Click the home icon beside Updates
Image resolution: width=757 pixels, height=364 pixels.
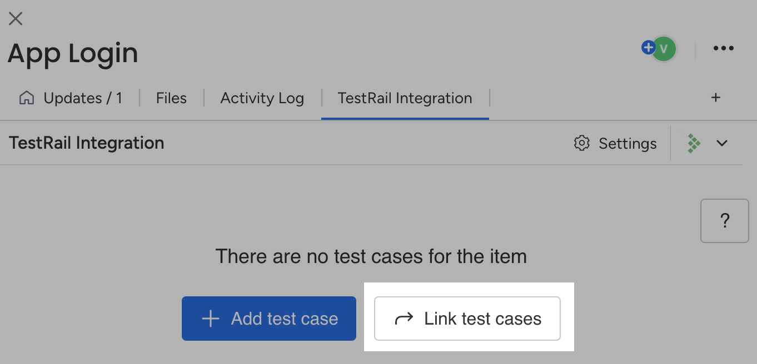pyautogui.click(x=27, y=98)
